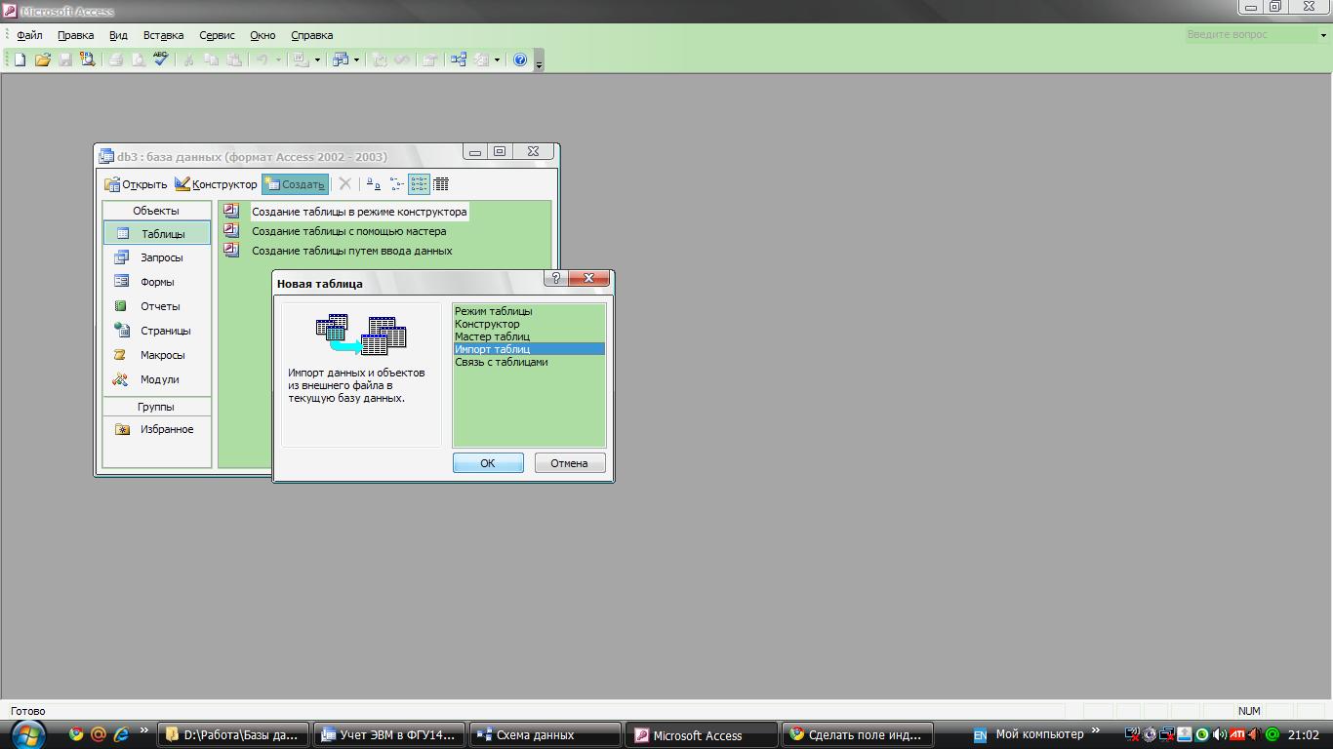
Task: Click the Print icon in the toolbar
Action: coord(116,59)
